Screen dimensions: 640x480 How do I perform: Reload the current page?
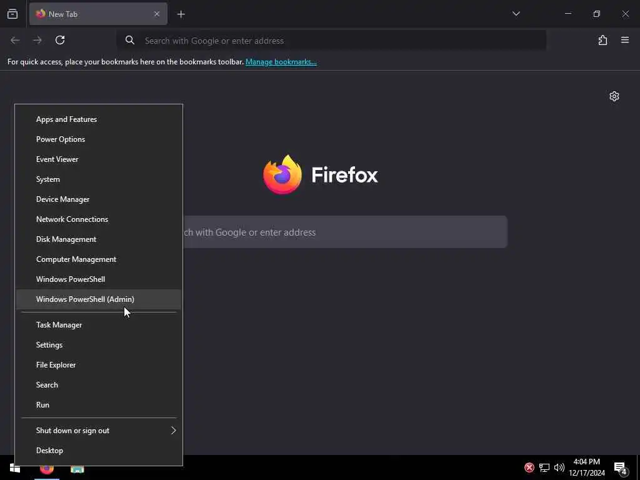click(x=60, y=40)
